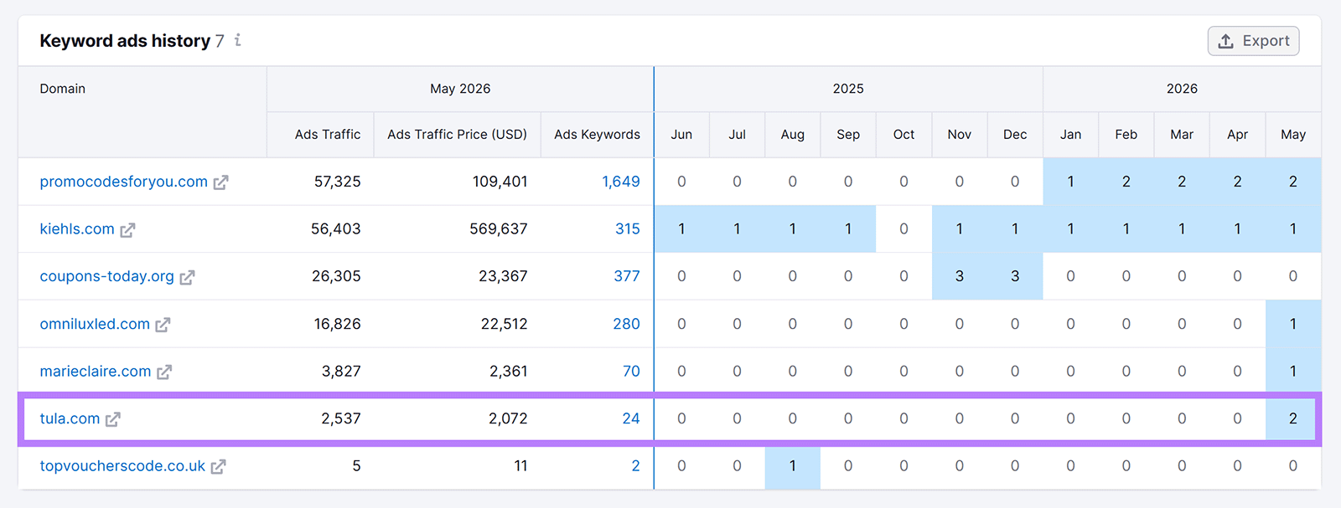Open external link icon beside tula.com
The width and height of the screenshot is (1341, 508).
(x=112, y=419)
